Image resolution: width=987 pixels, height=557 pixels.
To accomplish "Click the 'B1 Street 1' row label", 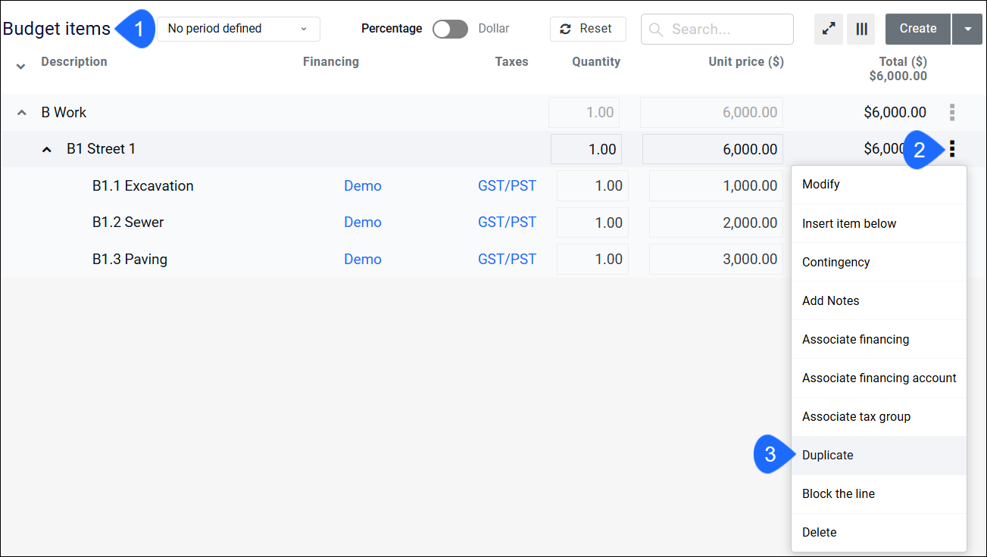I will point(101,149).
